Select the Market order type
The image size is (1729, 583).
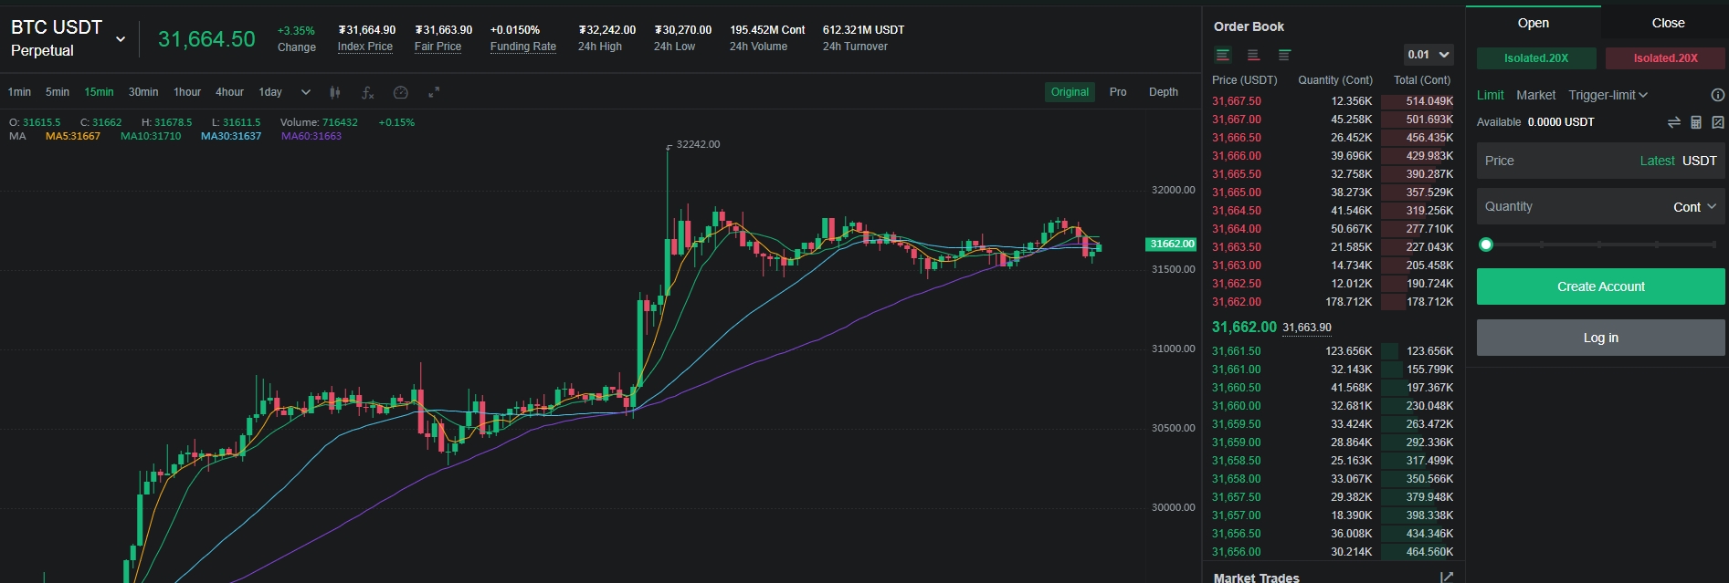(1535, 95)
